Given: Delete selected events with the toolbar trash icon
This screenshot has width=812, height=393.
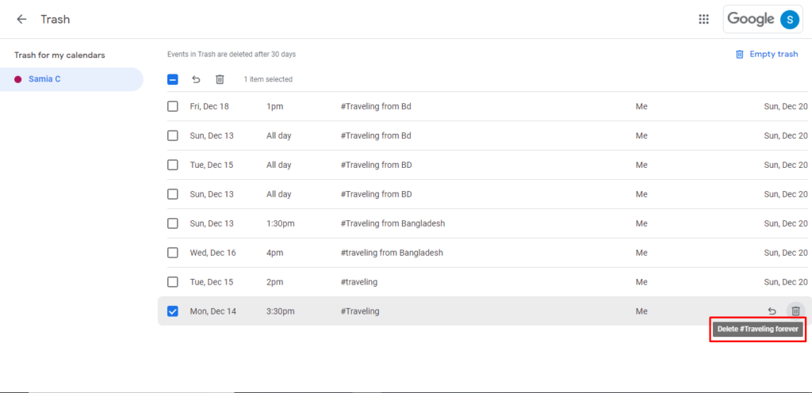Looking at the screenshot, I should pos(220,79).
